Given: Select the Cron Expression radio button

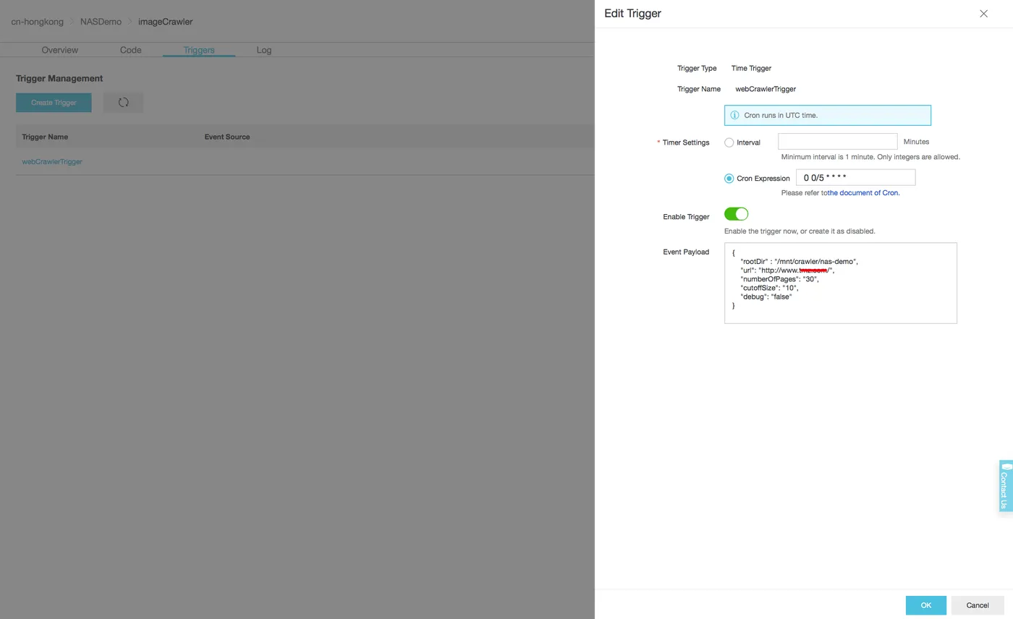Looking at the screenshot, I should [729, 178].
